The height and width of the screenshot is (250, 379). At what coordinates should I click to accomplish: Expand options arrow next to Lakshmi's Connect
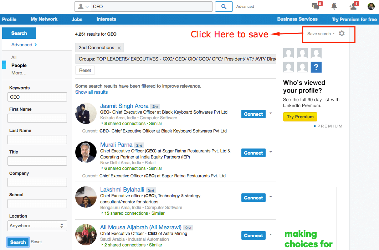tap(271, 197)
